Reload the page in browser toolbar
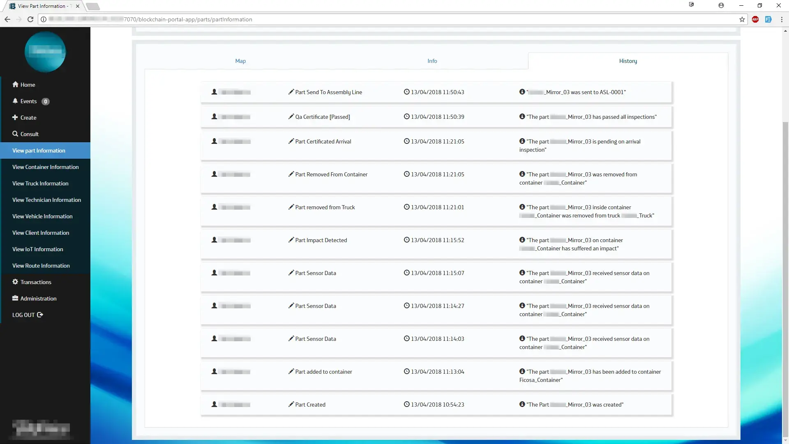The height and width of the screenshot is (444, 789). 30,19
